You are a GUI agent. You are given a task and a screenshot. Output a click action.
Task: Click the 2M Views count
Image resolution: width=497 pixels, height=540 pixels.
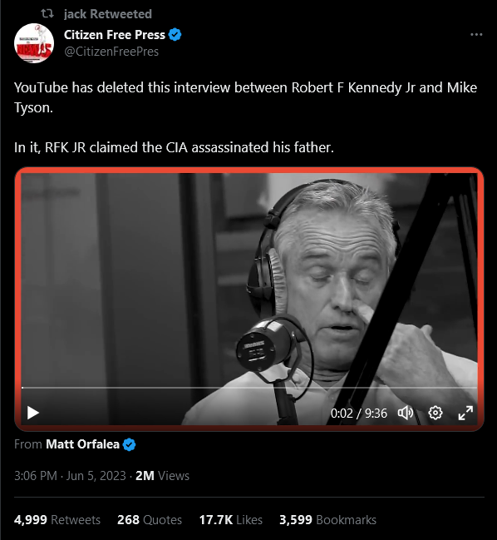162,476
